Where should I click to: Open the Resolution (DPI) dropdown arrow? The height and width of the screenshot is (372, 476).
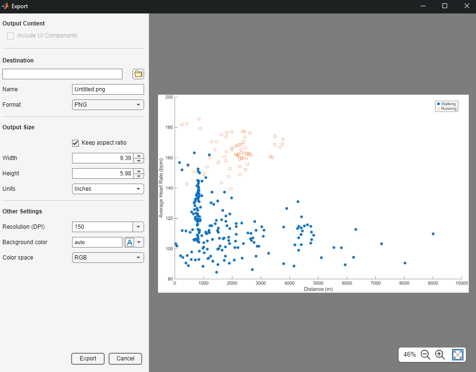[138, 227]
